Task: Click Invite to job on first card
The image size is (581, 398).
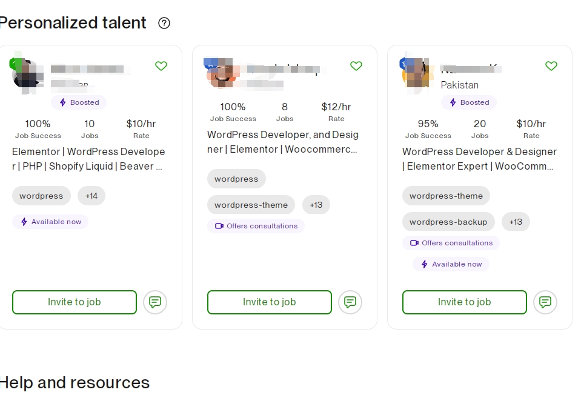Action: pyautogui.click(x=75, y=302)
